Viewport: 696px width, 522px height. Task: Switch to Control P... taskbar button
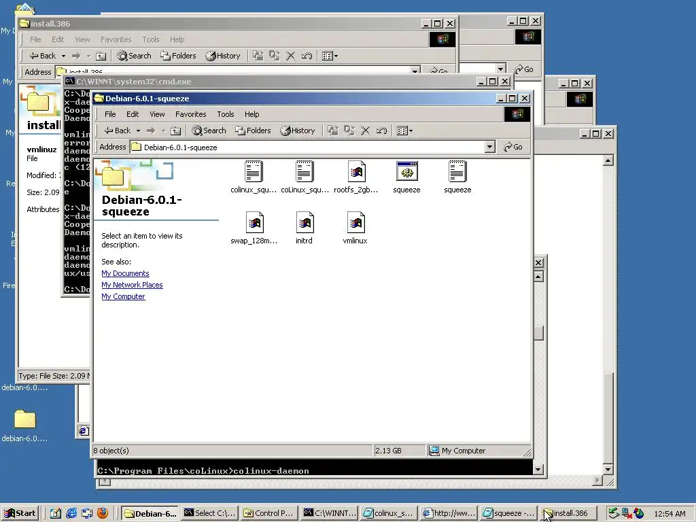[269, 514]
